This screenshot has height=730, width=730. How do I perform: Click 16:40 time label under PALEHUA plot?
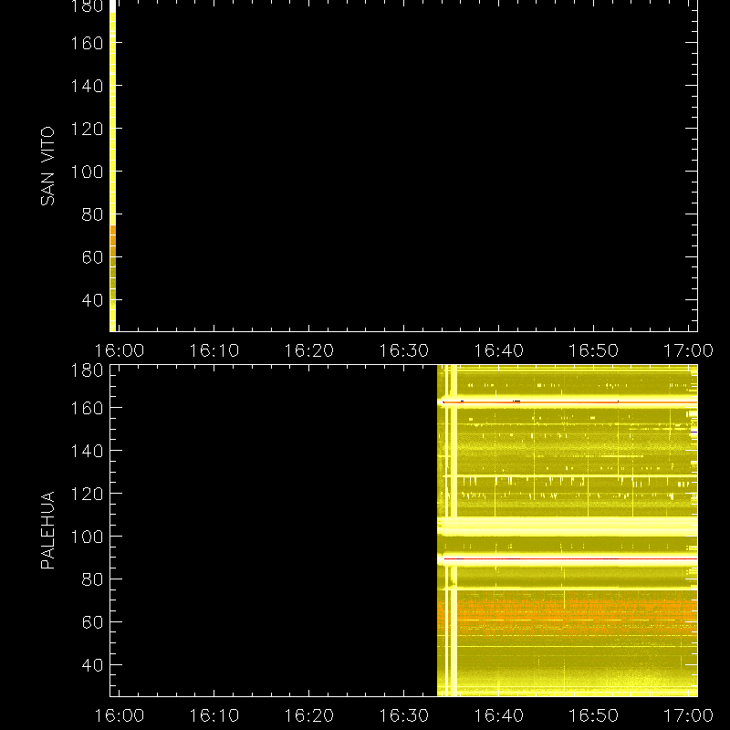coord(498,715)
